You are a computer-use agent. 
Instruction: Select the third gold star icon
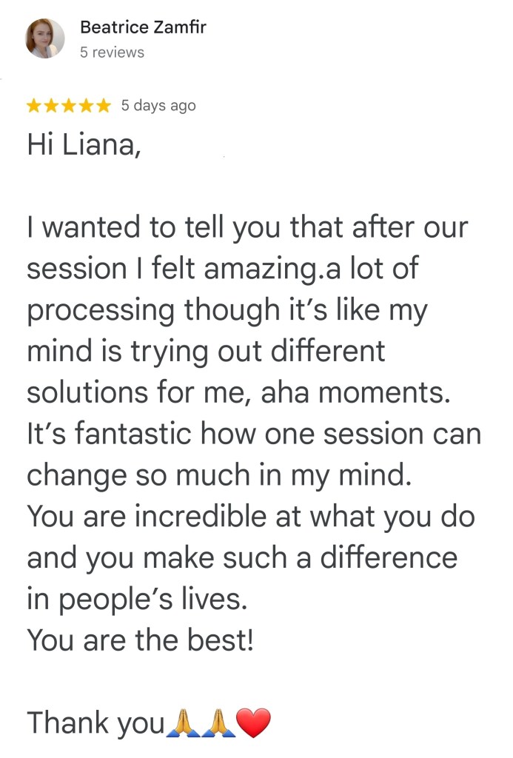click(68, 105)
